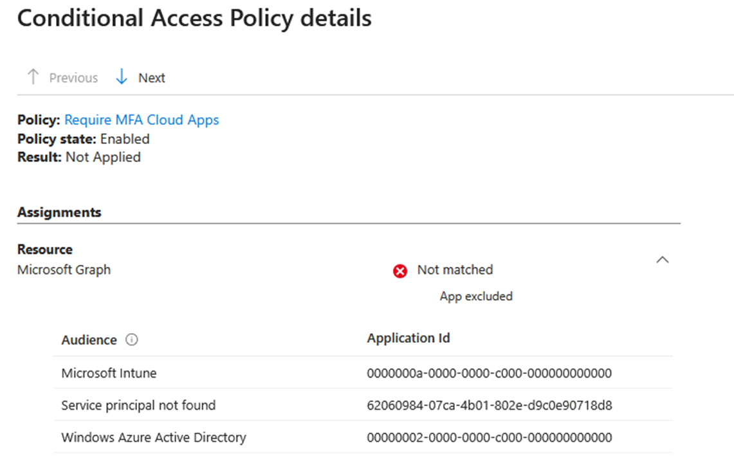This screenshot has height=456, width=734.
Task: Click the Resource heading label
Action: [45, 250]
